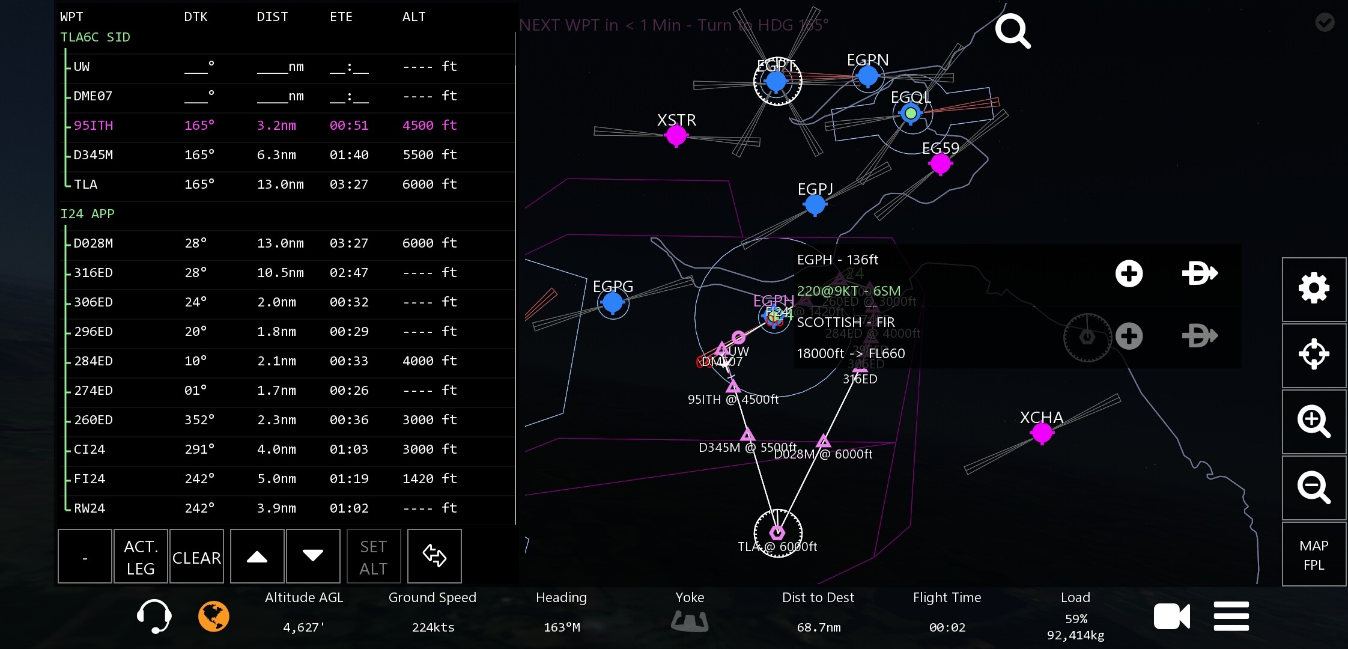The image size is (1348, 649).
Task: Move waypoint up with arrow button
Action: 257,556
